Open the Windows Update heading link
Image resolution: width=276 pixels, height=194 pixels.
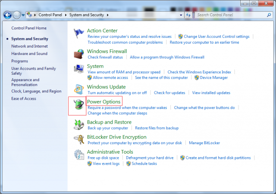(106, 87)
